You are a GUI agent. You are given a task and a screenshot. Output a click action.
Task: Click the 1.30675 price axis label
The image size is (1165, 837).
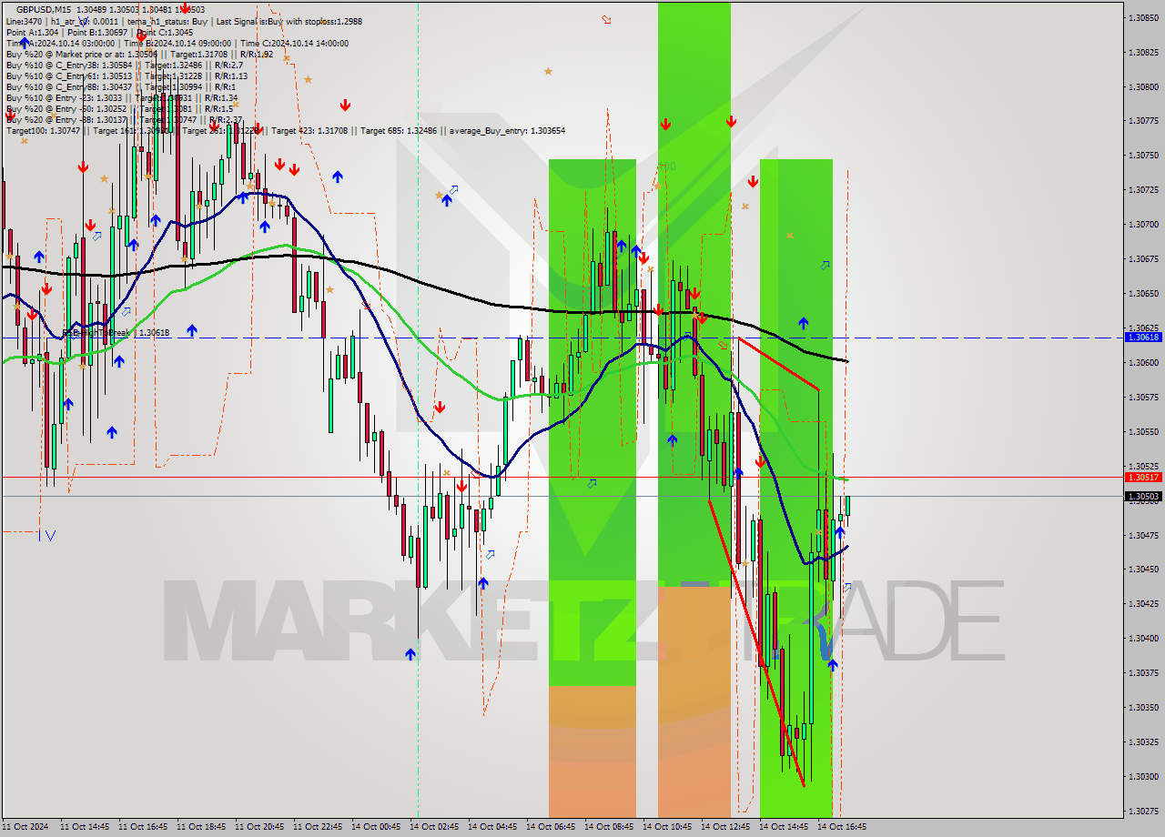click(1143, 258)
